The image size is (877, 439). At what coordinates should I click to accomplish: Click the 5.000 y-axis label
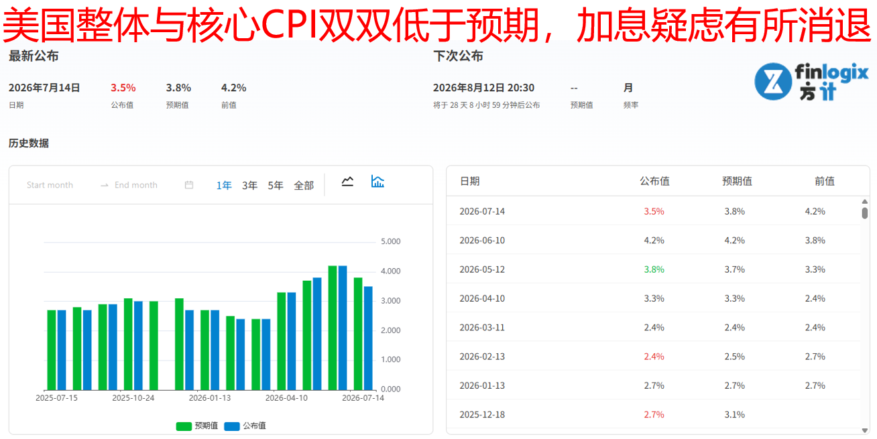[390, 241]
